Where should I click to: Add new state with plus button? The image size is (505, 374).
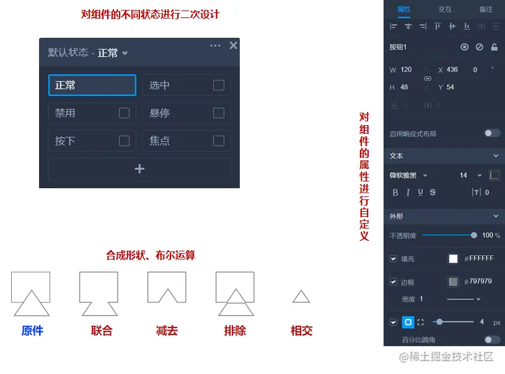(139, 169)
